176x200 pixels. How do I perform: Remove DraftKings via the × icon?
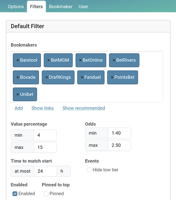click(x=47, y=77)
